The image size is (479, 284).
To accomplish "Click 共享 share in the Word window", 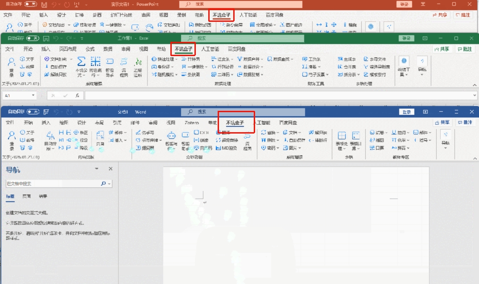I will pyautogui.click(x=442, y=122).
